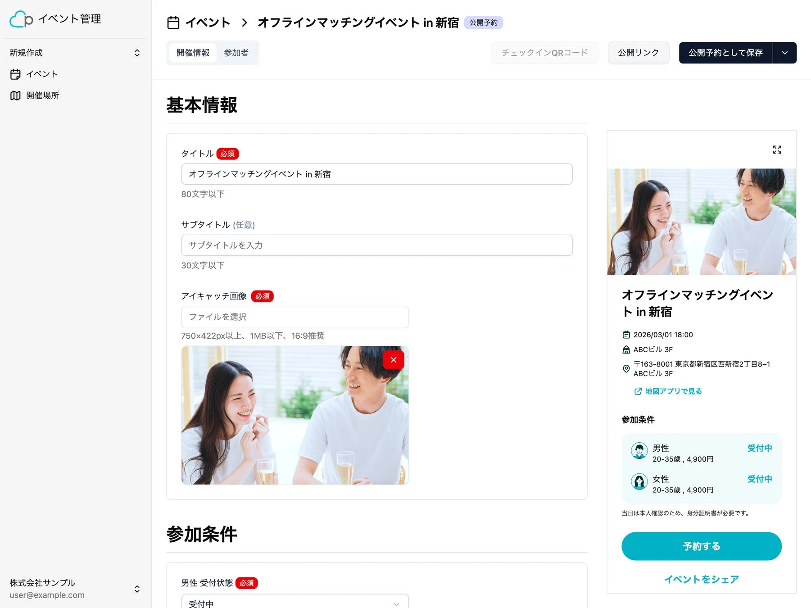The height and width of the screenshot is (608, 811).
Task: Click the 男性 avatar icon in 参加条件
Action: (x=639, y=451)
